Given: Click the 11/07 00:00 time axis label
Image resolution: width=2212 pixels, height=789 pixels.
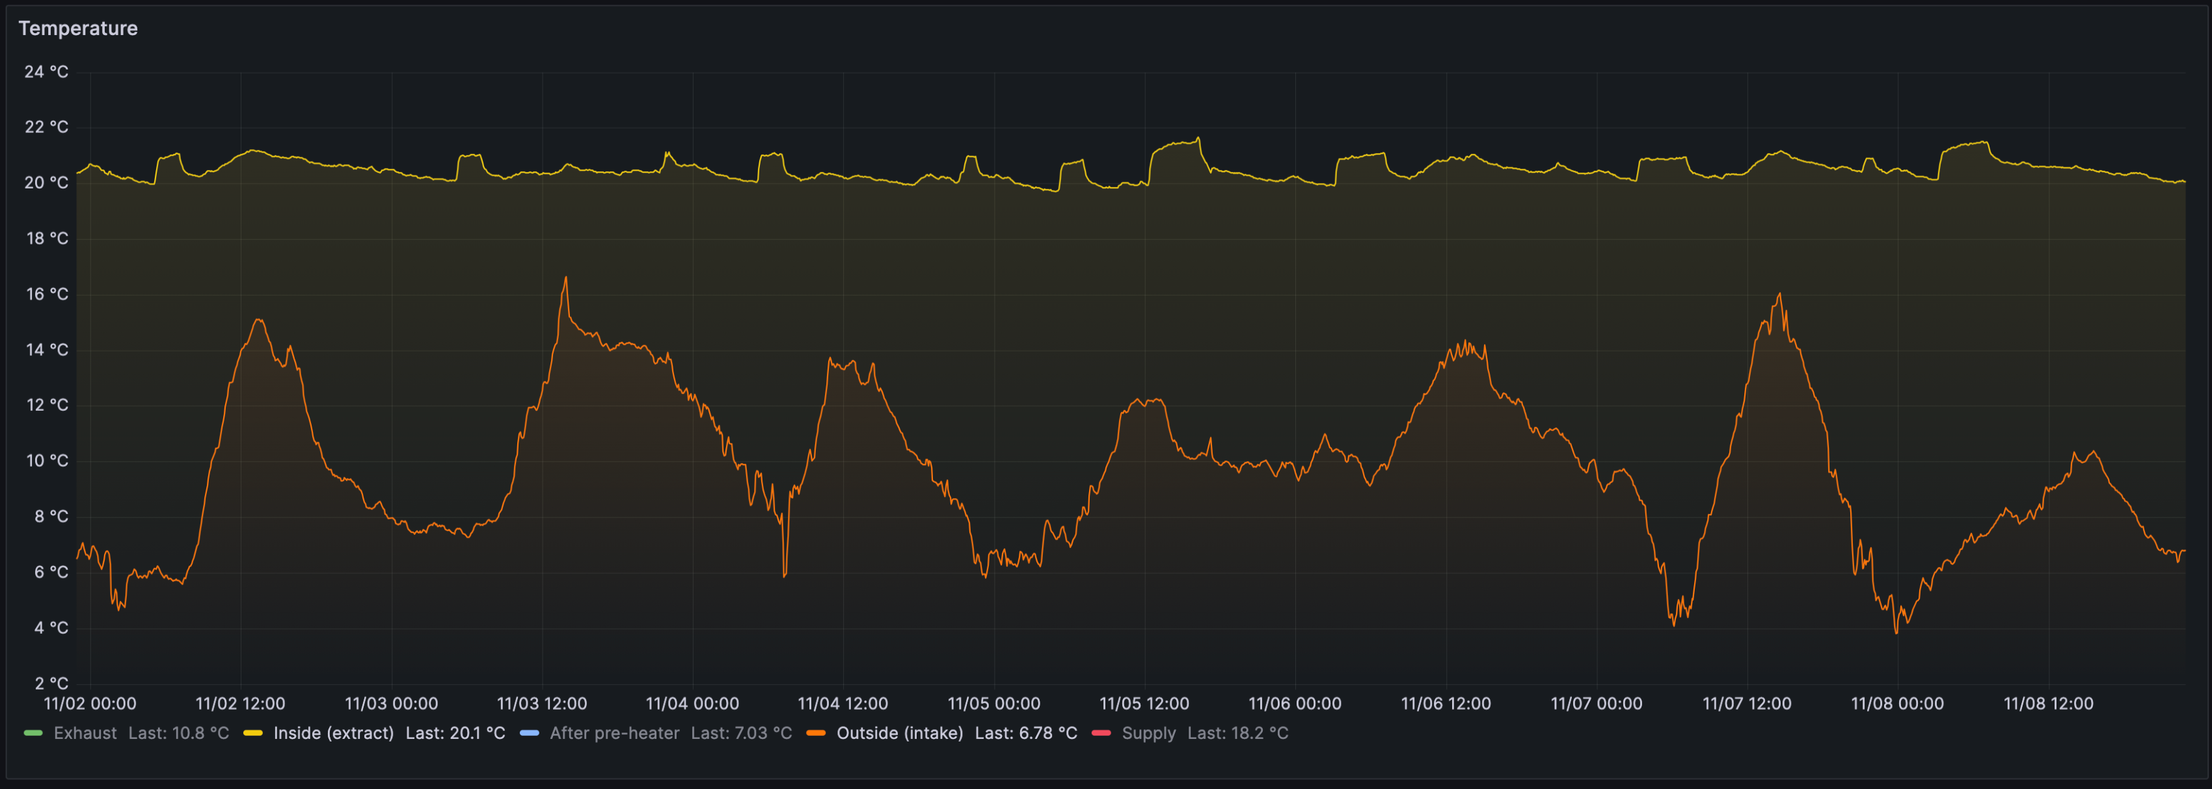Looking at the screenshot, I should coord(1597,704).
